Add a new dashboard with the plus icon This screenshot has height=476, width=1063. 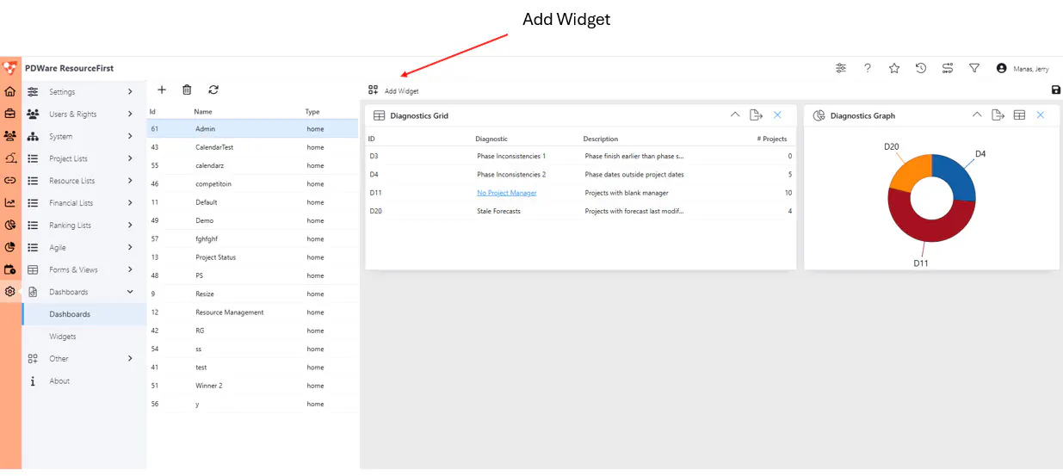162,90
